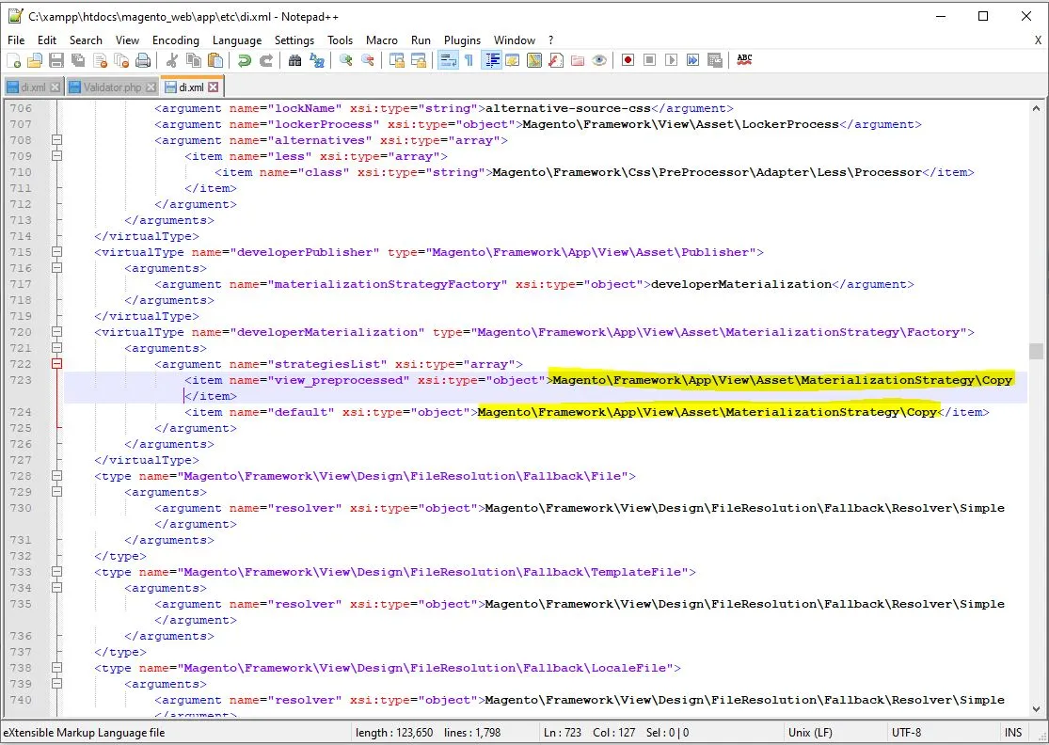Click the Stop Recording macro icon
Screen dimensions: 1049x745
click(x=649, y=61)
